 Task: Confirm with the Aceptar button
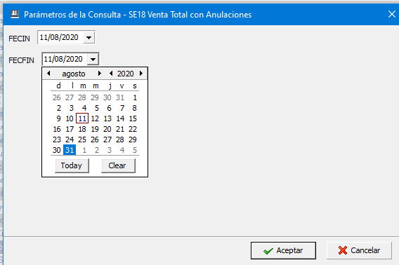click(x=283, y=250)
